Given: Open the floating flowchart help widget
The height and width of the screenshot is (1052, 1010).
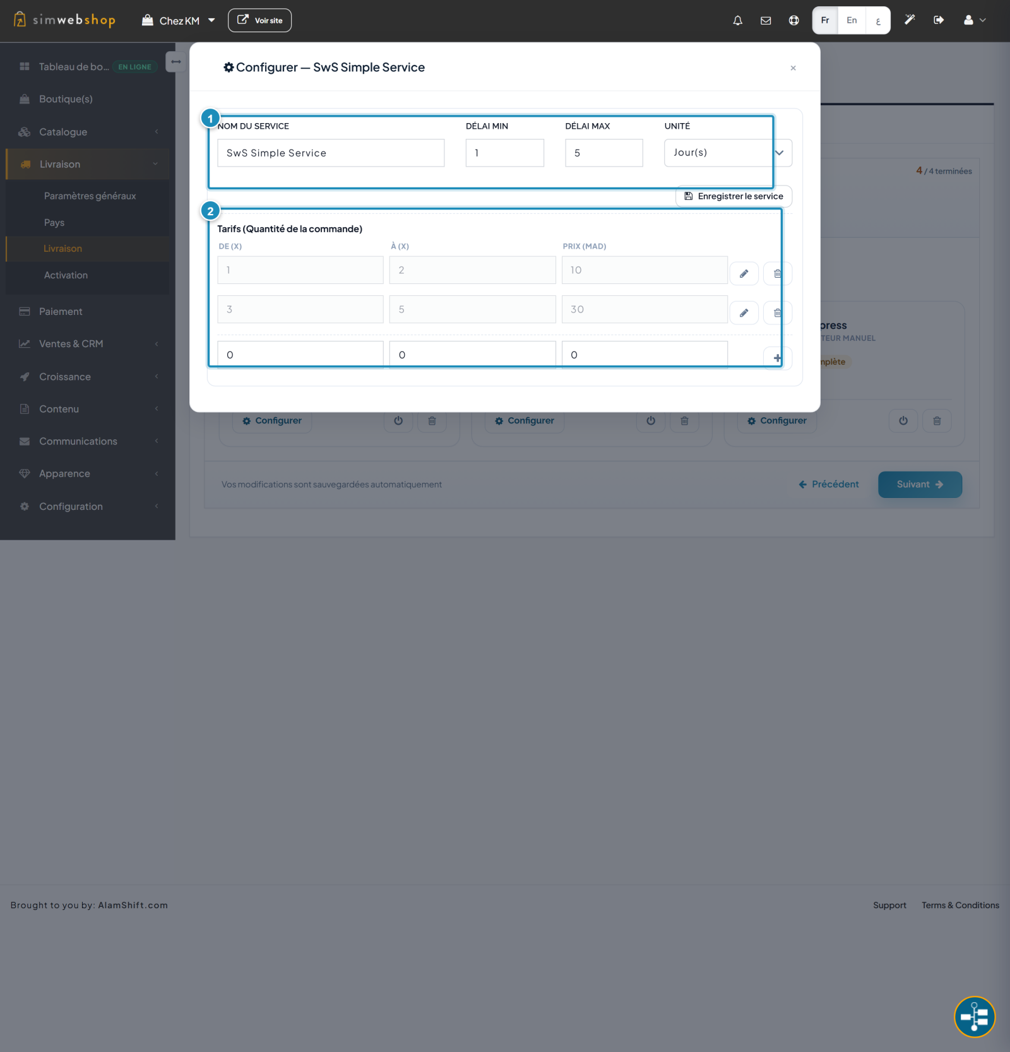Looking at the screenshot, I should 974,1017.
